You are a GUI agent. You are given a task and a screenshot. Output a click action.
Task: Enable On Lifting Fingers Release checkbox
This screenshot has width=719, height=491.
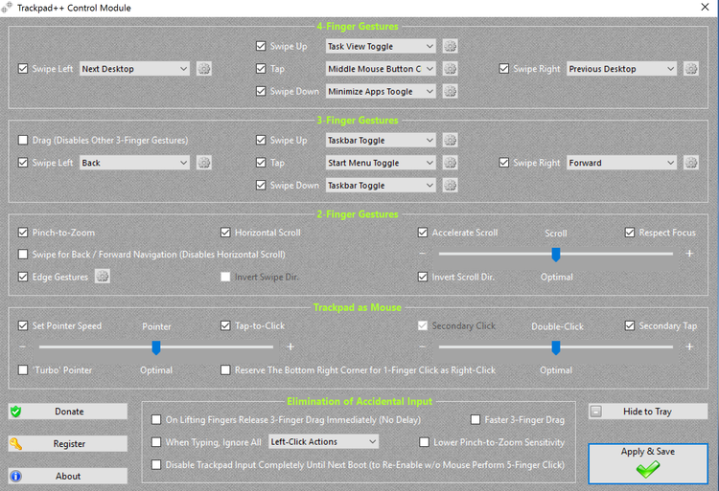click(x=156, y=419)
